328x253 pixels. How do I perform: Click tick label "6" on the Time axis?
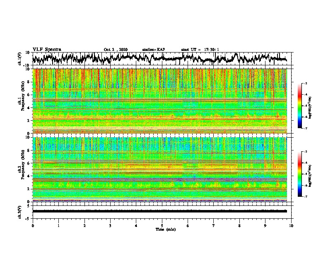(188, 226)
